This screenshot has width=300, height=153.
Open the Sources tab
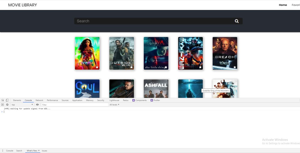coord(65,100)
